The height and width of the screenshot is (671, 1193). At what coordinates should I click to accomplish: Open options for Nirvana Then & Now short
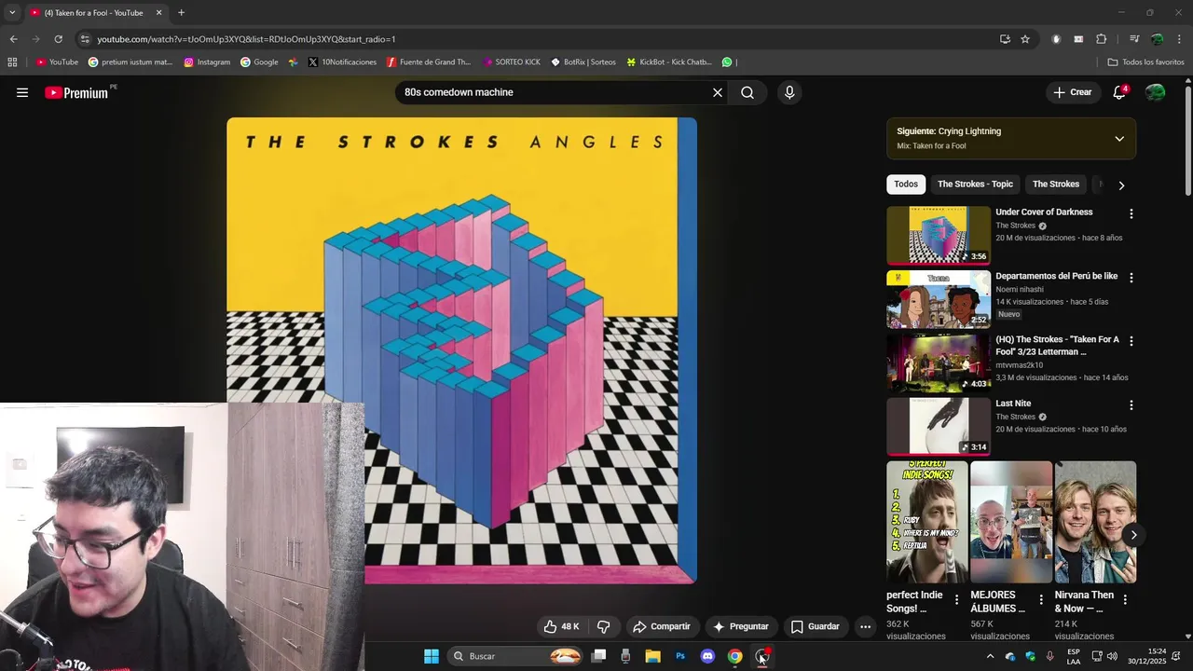pos(1125,599)
